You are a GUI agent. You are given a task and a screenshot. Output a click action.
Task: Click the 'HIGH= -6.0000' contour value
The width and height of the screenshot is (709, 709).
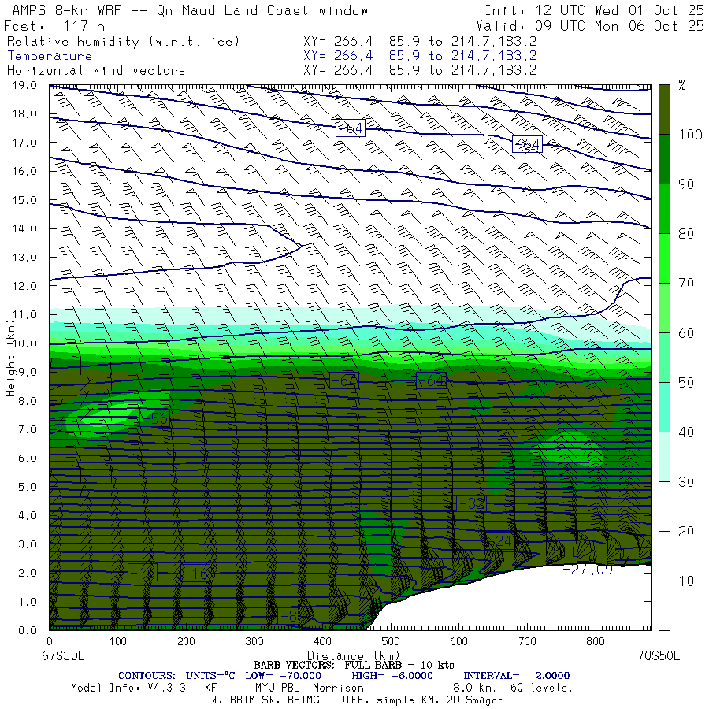click(392, 676)
